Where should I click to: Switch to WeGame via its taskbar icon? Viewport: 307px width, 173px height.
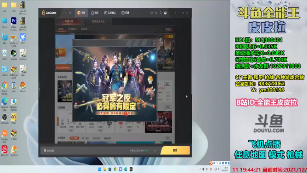coord(131,169)
